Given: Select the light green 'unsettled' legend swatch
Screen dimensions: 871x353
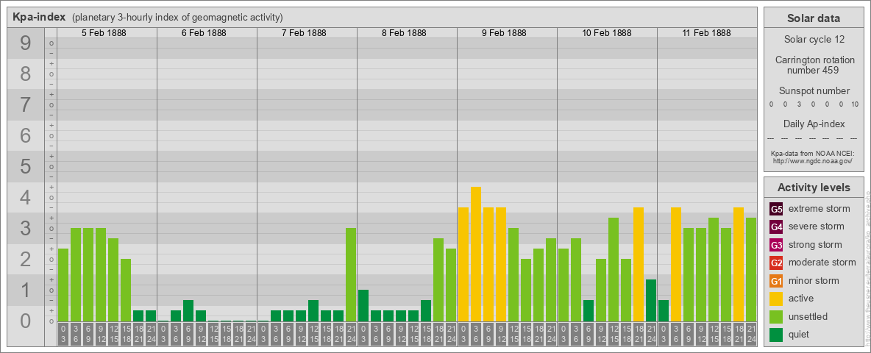Looking at the screenshot, I should (x=776, y=316).
